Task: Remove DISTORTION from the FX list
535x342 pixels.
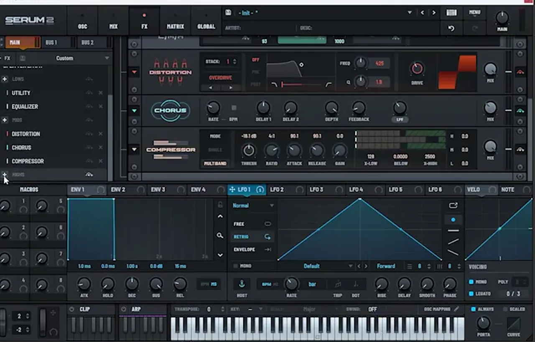Action: [x=101, y=134]
